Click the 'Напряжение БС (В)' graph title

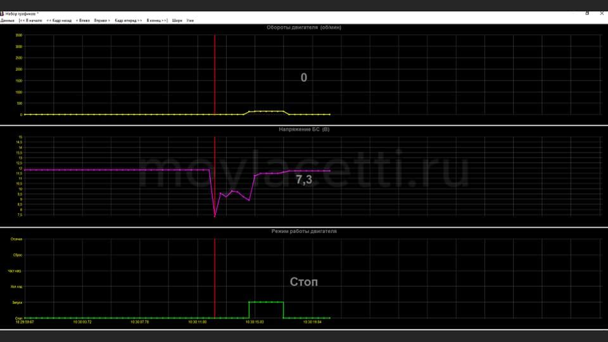(304, 129)
